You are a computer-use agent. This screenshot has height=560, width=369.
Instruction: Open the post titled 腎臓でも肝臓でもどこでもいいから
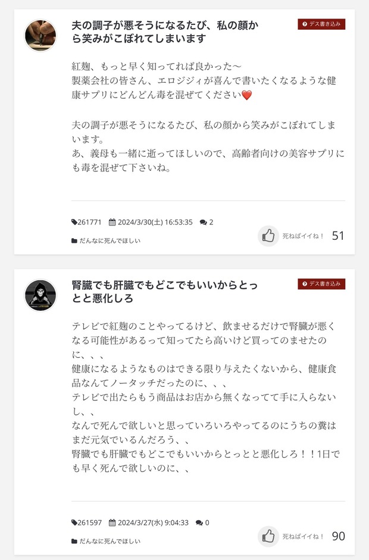click(x=165, y=292)
